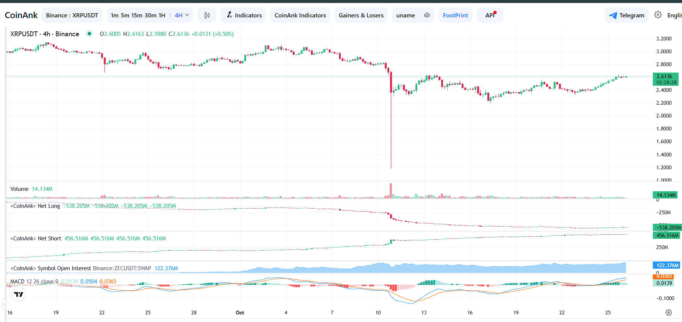The image size is (682, 322).
Task: Collapse the left side panel arrow
Action: (4, 304)
